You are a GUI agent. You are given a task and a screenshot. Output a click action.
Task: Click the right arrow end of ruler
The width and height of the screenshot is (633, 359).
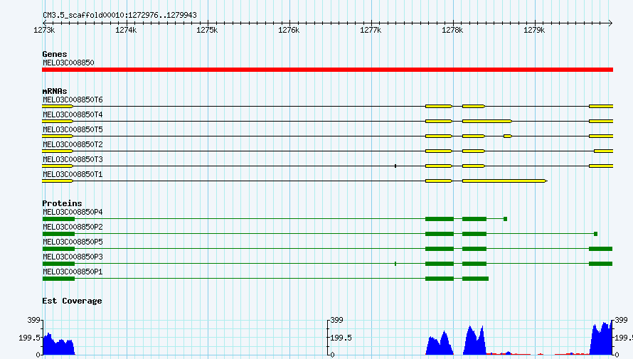tap(610, 23)
